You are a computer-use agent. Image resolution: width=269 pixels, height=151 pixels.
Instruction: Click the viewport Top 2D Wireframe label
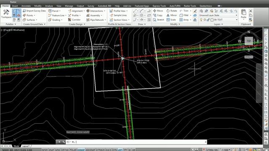(13, 30)
